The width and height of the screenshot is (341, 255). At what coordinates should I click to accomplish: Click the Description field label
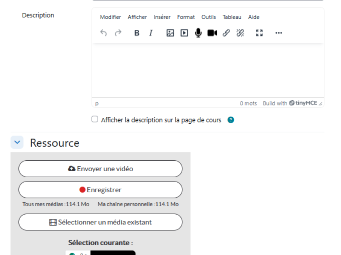tap(38, 15)
